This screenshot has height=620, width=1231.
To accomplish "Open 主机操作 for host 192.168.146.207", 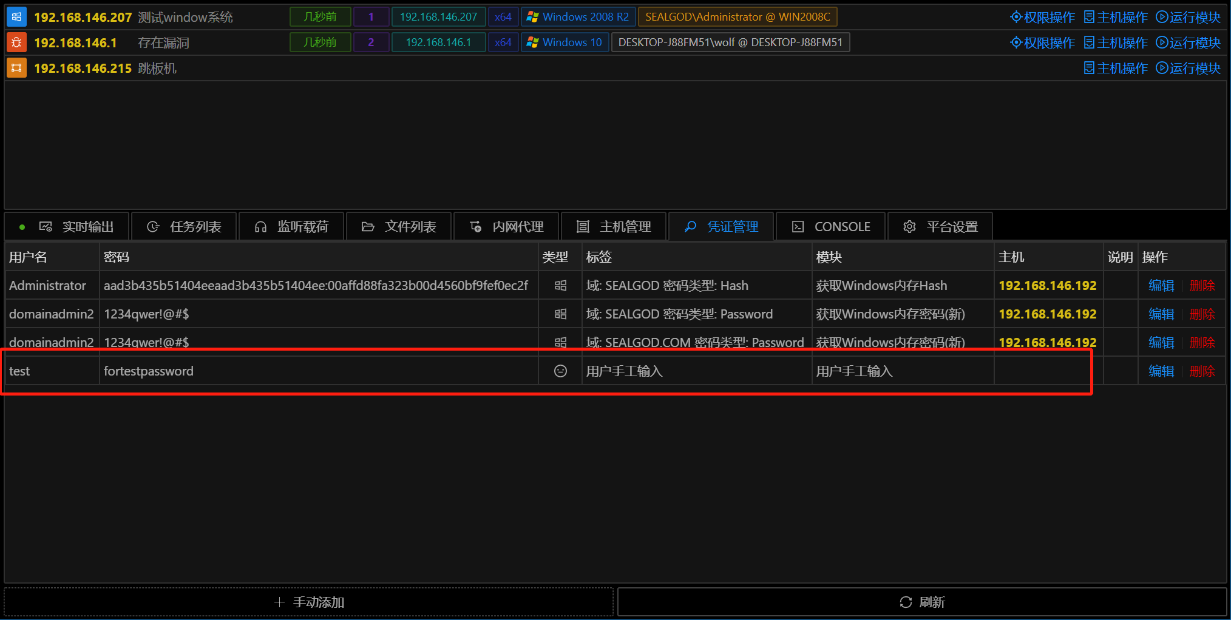I will pyautogui.click(x=1116, y=17).
